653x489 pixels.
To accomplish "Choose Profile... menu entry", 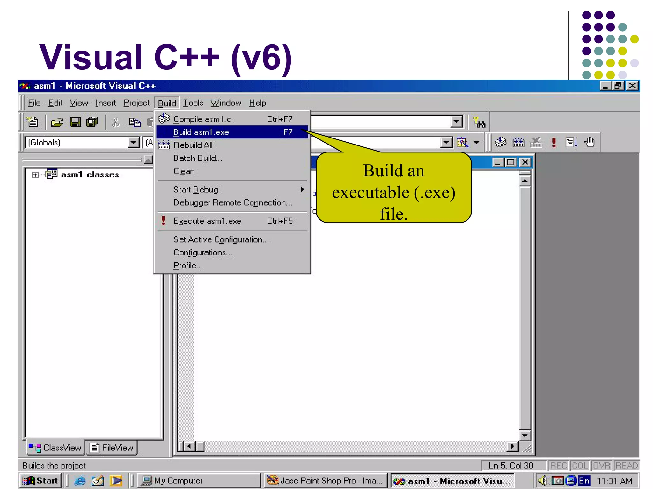I will pyautogui.click(x=232, y=266).
